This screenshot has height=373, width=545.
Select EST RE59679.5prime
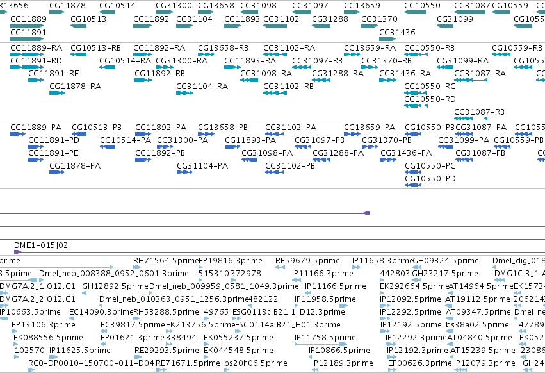(x=280, y=267)
